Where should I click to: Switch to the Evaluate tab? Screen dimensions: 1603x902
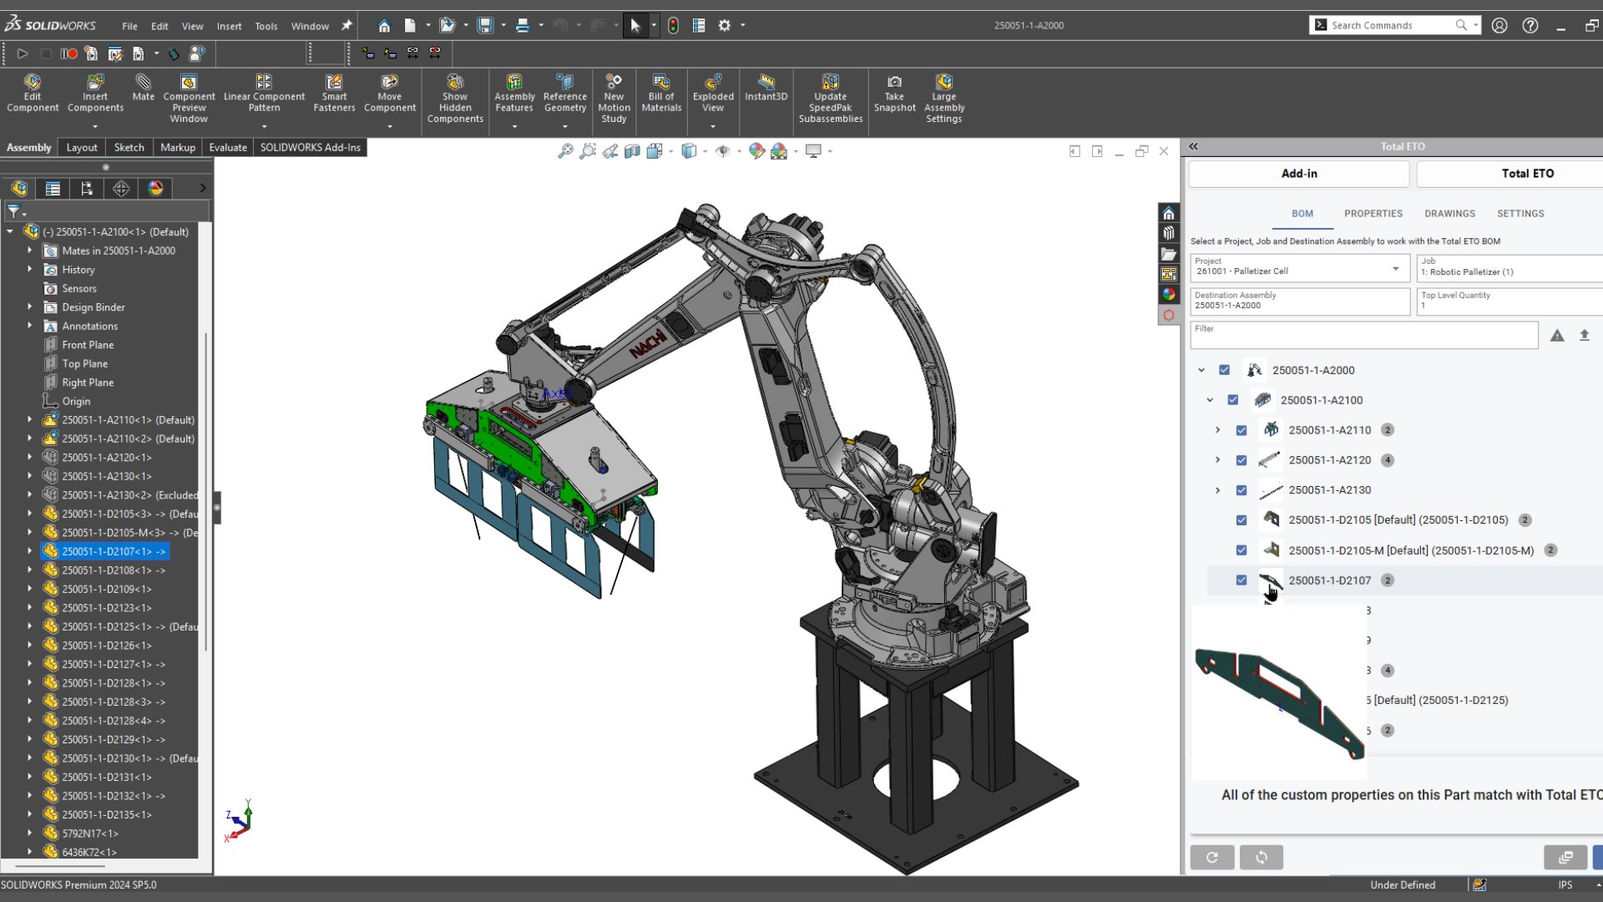click(228, 148)
